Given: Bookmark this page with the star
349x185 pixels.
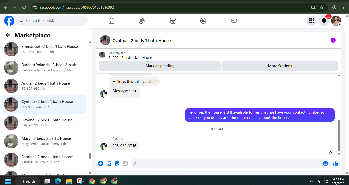Looking at the screenshot, I should [x=322, y=7].
